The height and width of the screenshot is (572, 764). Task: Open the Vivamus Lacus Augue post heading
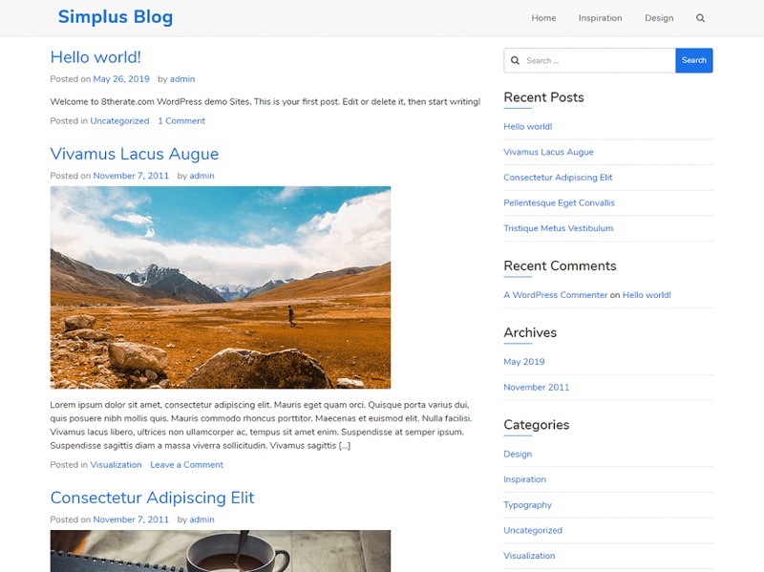[135, 154]
